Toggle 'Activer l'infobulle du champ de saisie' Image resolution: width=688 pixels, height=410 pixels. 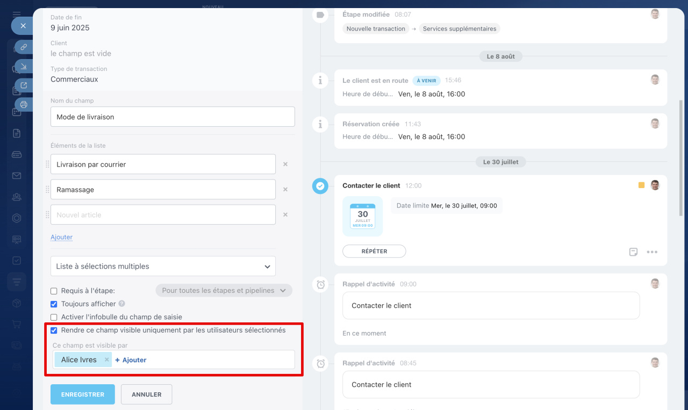[54, 318]
